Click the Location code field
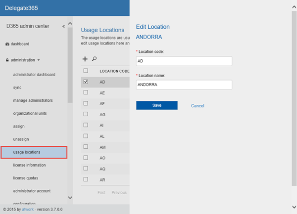Viewport: 297px width, 214px height. pos(184,61)
